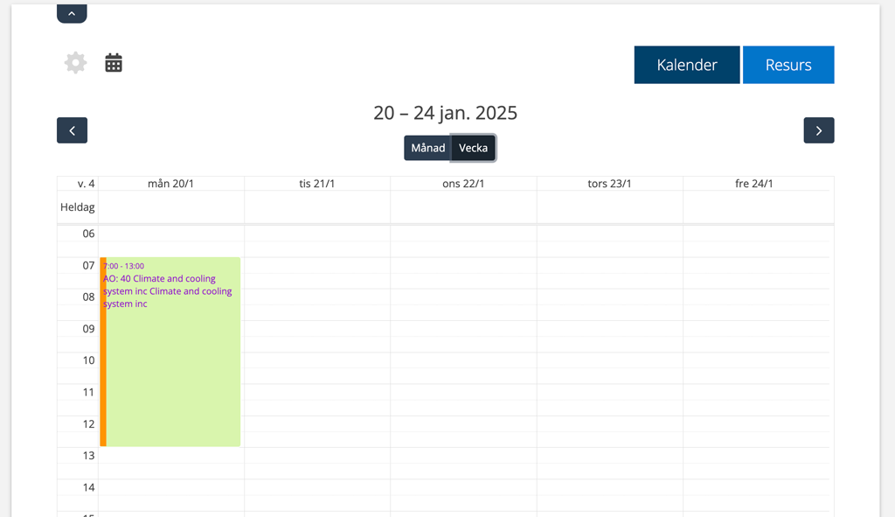Advance to next week with right arrow
The image size is (895, 517).
click(818, 130)
